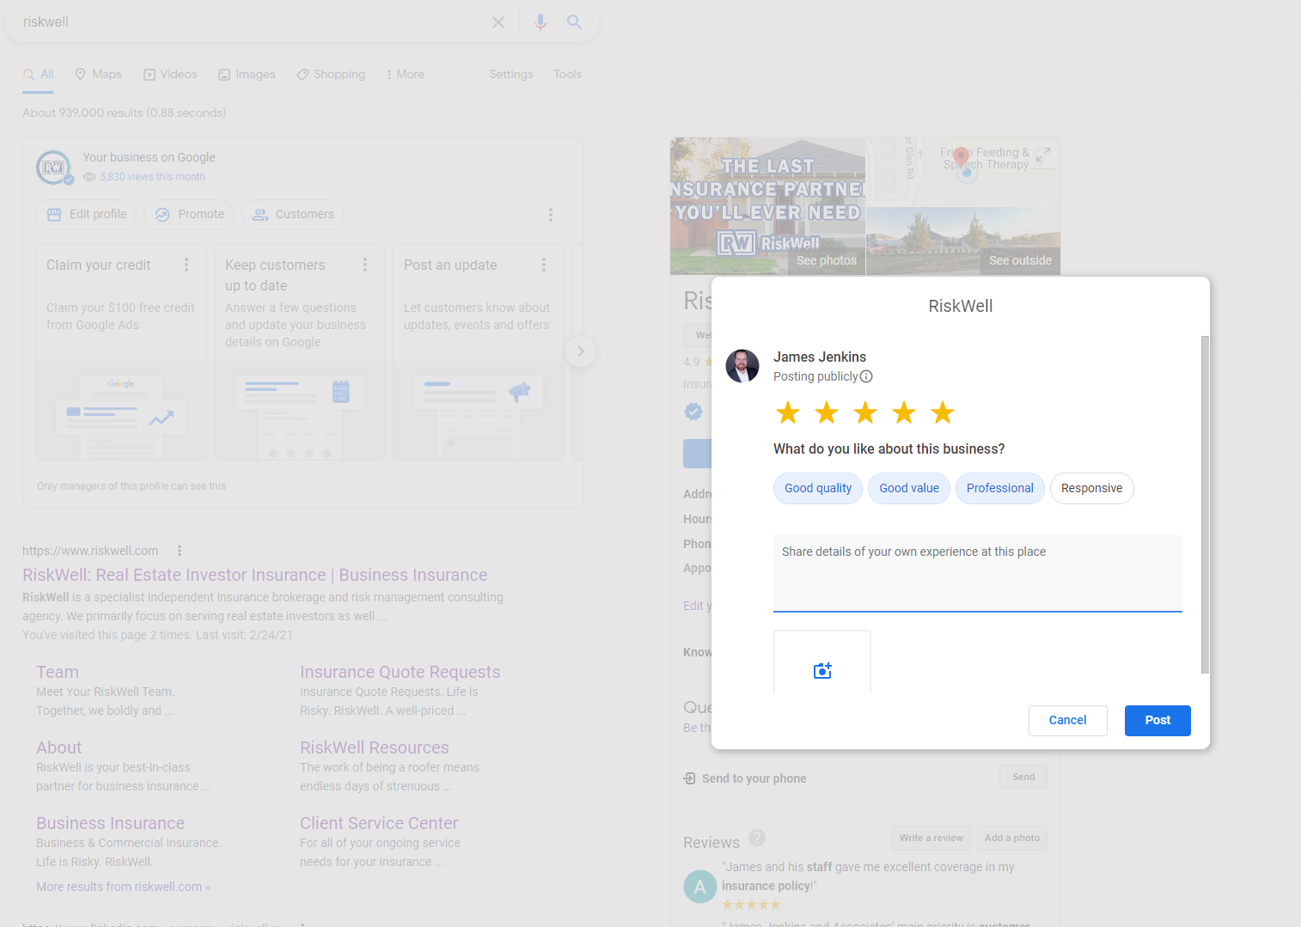The height and width of the screenshot is (927, 1301).
Task: Open riskwell.com result three-dot menu
Action: 180,551
